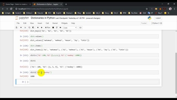Viewport: 177px width, 100px height.
Task: Click Out[122] dictionary output text
Action: (x=56, y=67)
